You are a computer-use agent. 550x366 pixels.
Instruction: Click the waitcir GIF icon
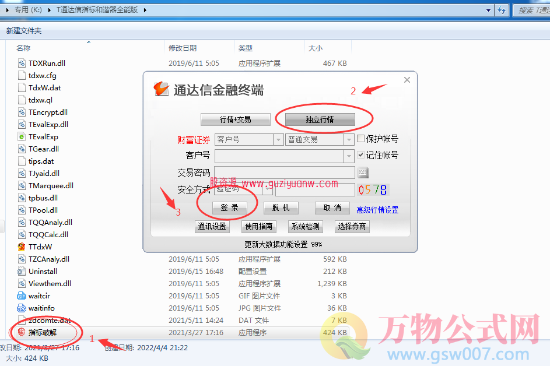pyautogui.click(x=22, y=296)
